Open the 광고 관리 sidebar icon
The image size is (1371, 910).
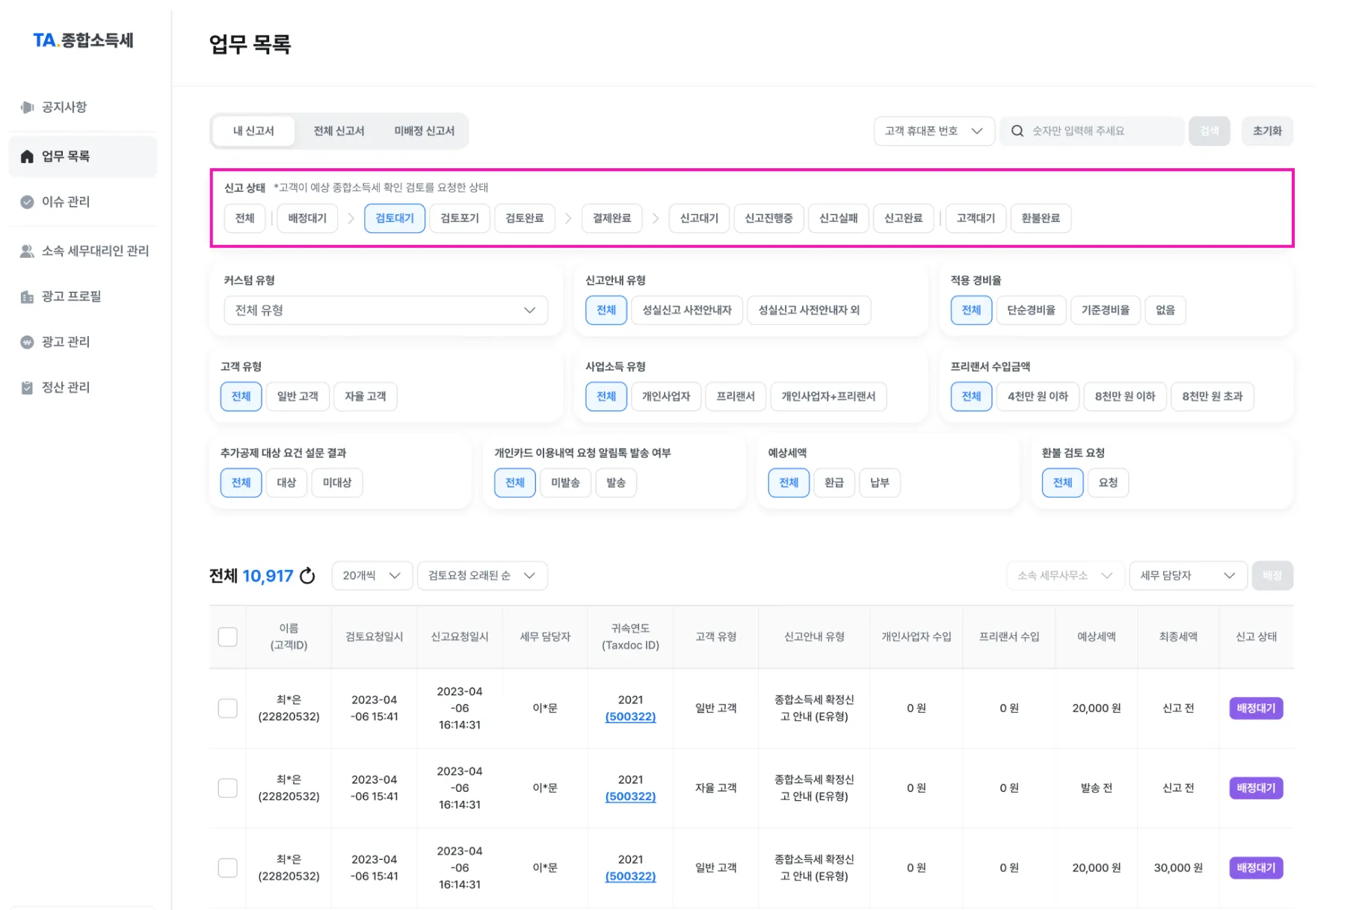point(27,342)
